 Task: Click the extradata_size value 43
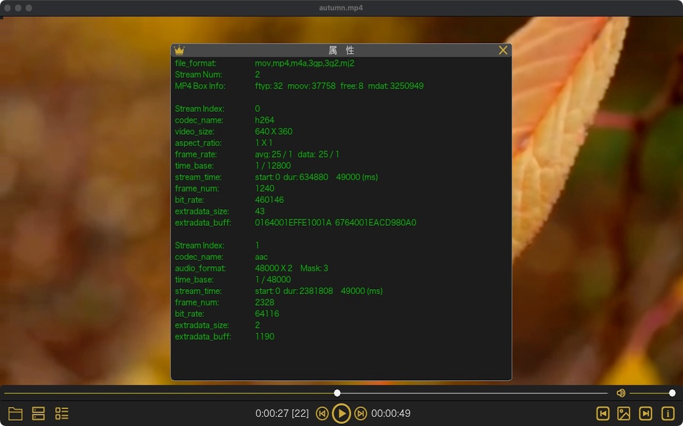pyautogui.click(x=260, y=211)
